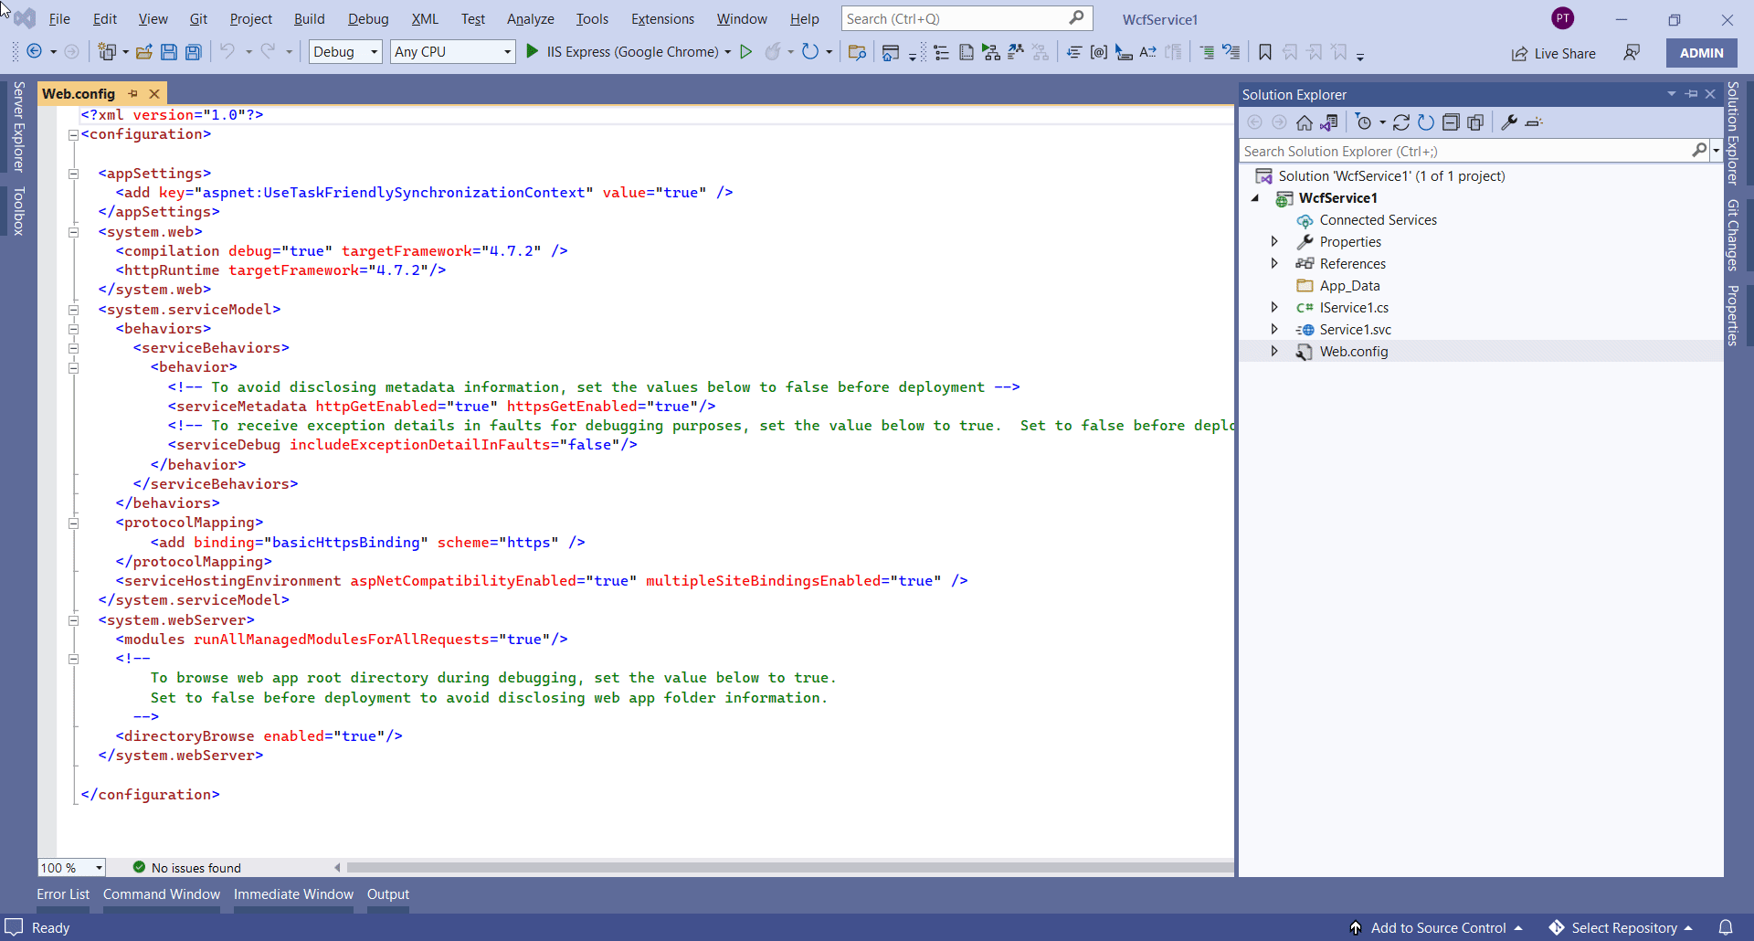Open the Output tab
The image size is (1754, 941).
coord(388,894)
